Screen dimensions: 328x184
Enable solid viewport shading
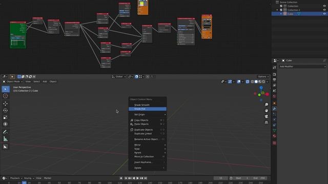point(256,82)
